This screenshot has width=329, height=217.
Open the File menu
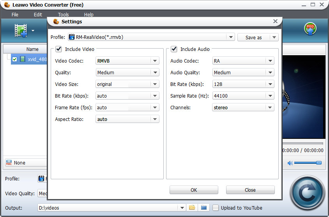click(x=15, y=15)
